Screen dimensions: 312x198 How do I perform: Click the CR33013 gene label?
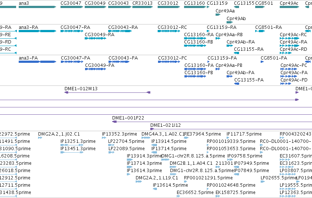point(143,3)
